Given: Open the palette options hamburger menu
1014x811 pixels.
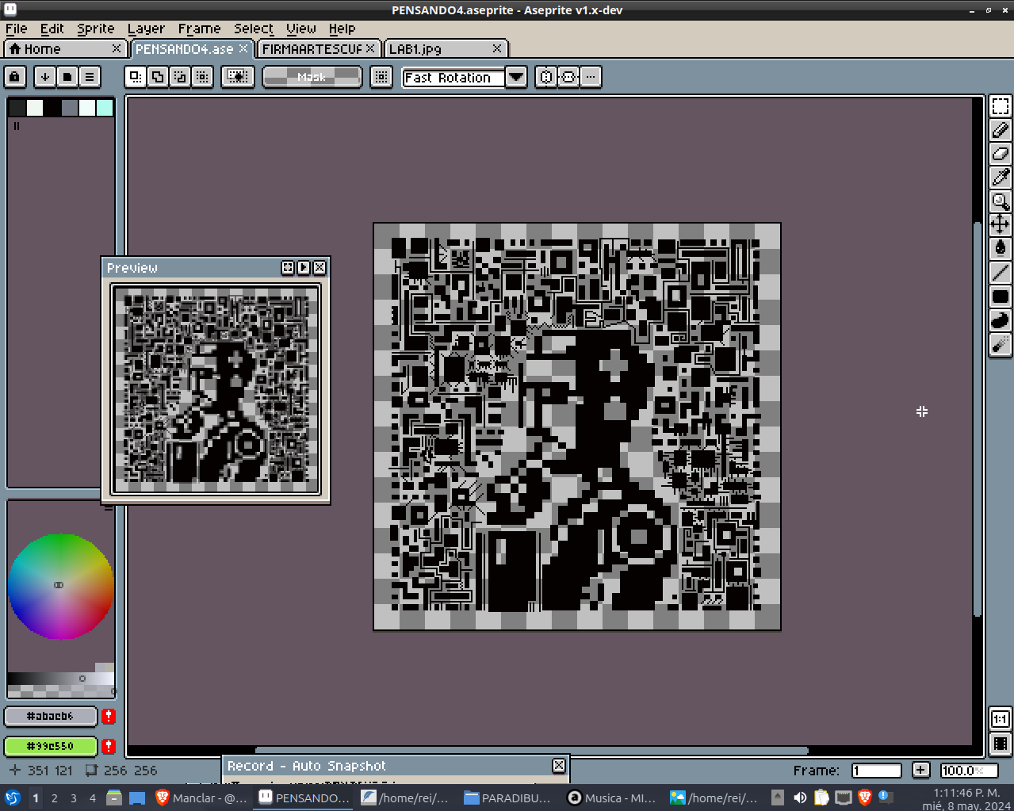Looking at the screenshot, I should pyautogui.click(x=90, y=77).
